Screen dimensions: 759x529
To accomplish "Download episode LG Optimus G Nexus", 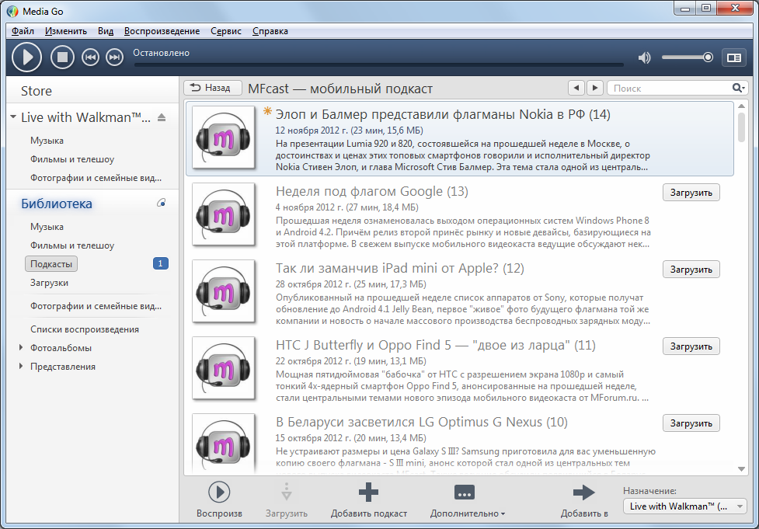I will 691,423.
